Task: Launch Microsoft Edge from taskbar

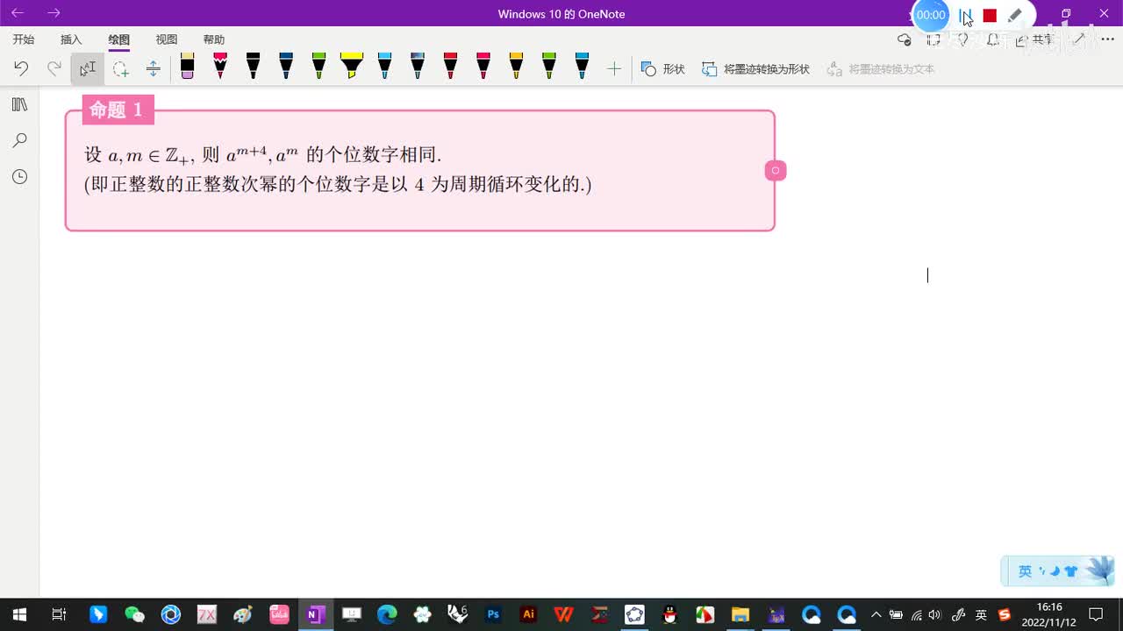Action: (387, 614)
